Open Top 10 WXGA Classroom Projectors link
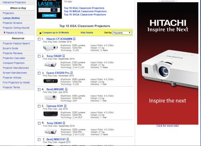The width and height of the screenshot is (201, 146). coord(85,11)
